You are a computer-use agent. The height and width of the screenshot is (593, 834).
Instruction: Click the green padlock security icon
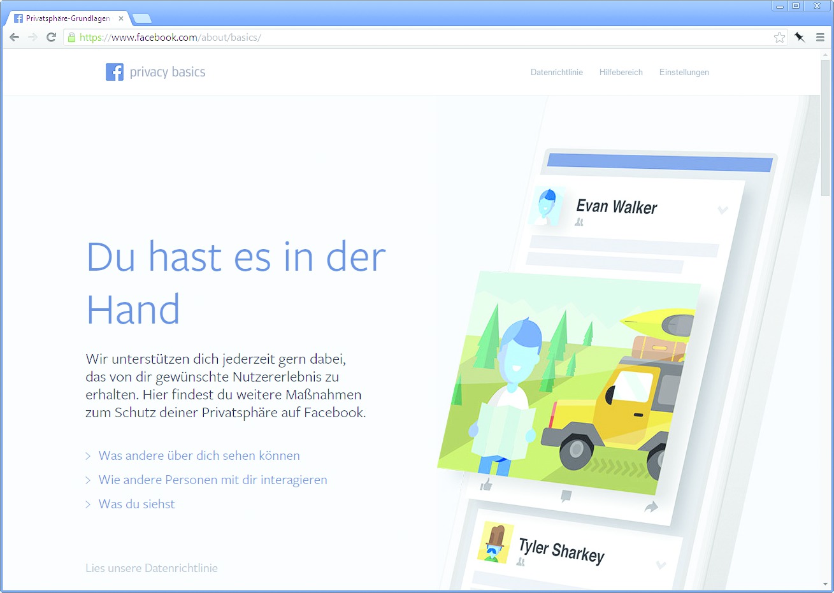coord(71,38)
